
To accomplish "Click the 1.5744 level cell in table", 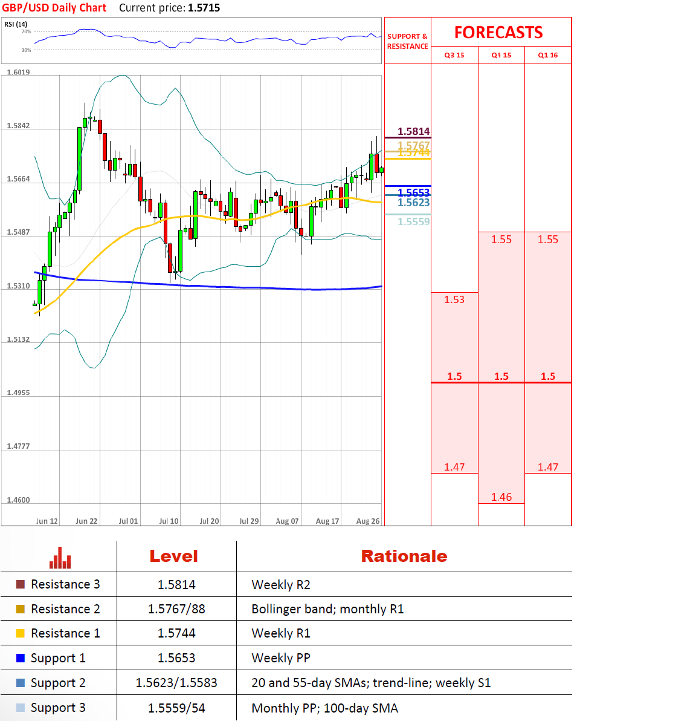I will coord(176,634).
